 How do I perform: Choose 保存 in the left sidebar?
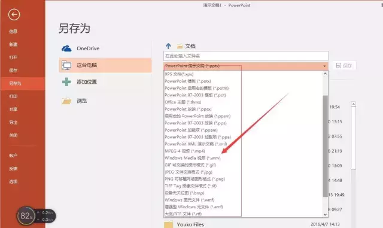[x=13, y=71]
